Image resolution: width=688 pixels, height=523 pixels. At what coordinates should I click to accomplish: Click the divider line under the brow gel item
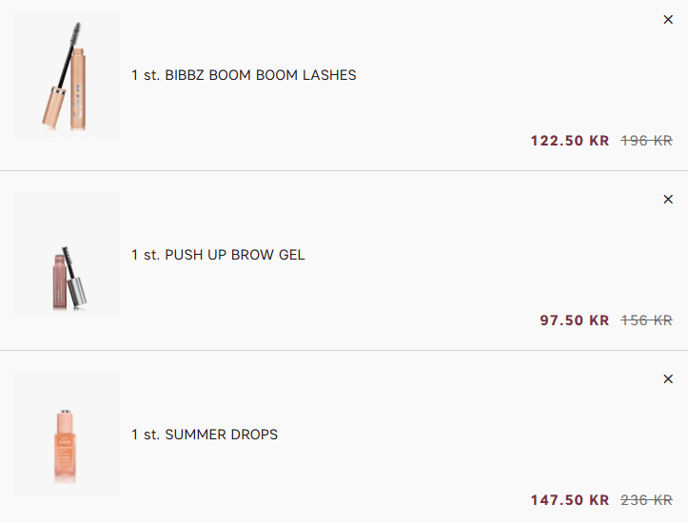(x=344, y=350)
